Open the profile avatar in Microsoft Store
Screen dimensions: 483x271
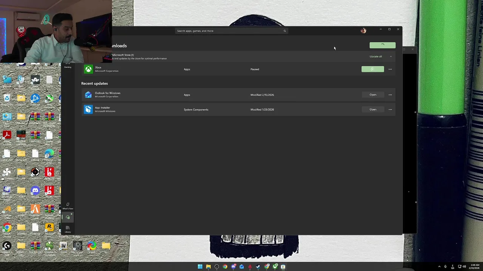coord(363,31)
